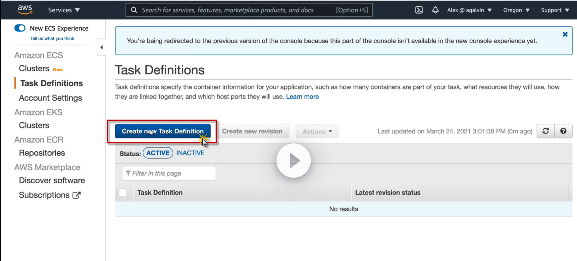The height and width of the screenshot is (261, 577).
Task: Open the Oregon region dropdown
Action: coord(516,10)
